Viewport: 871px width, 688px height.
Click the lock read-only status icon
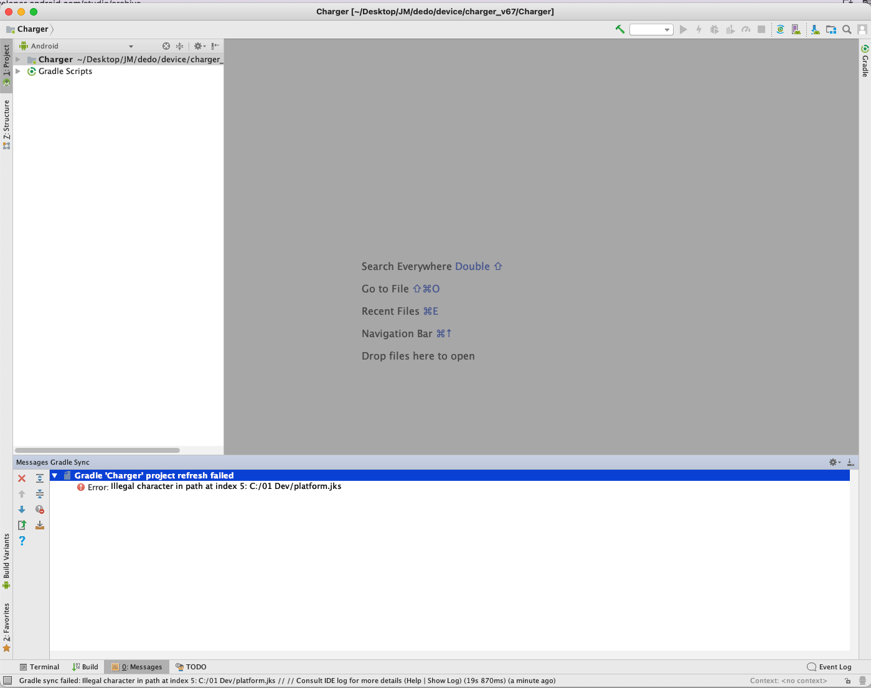[847, 681]
